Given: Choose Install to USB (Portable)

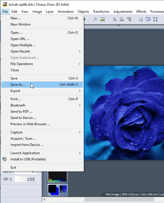Looking at the screenshot, I should pyautogui.click(x=42, y=159).
